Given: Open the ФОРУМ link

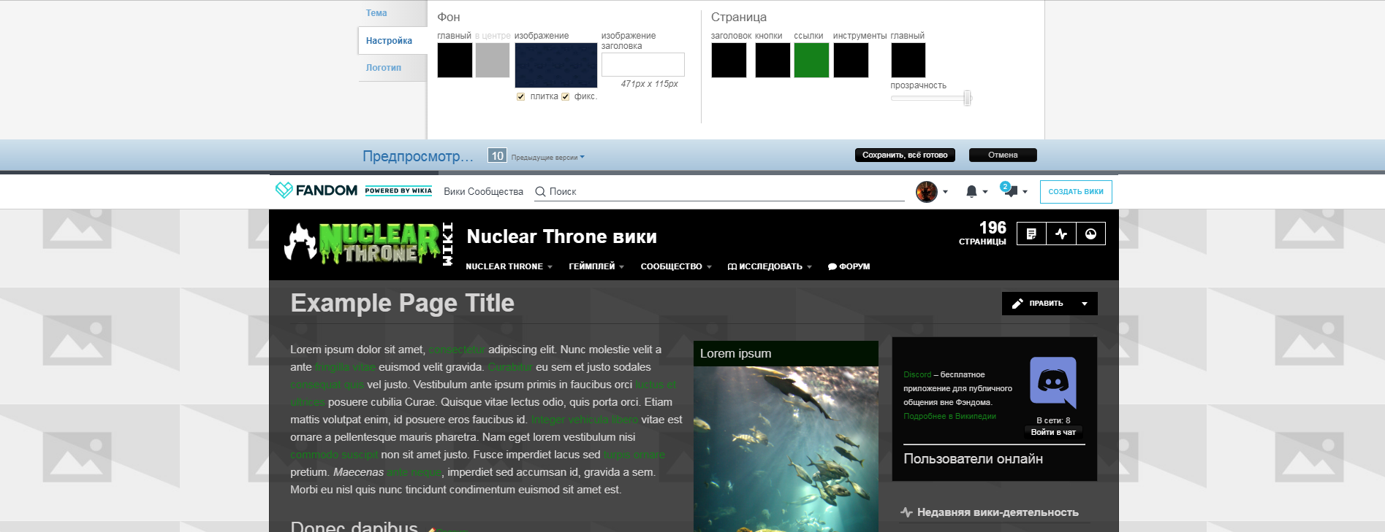Looking at the screenshot, I should [849, 266].
